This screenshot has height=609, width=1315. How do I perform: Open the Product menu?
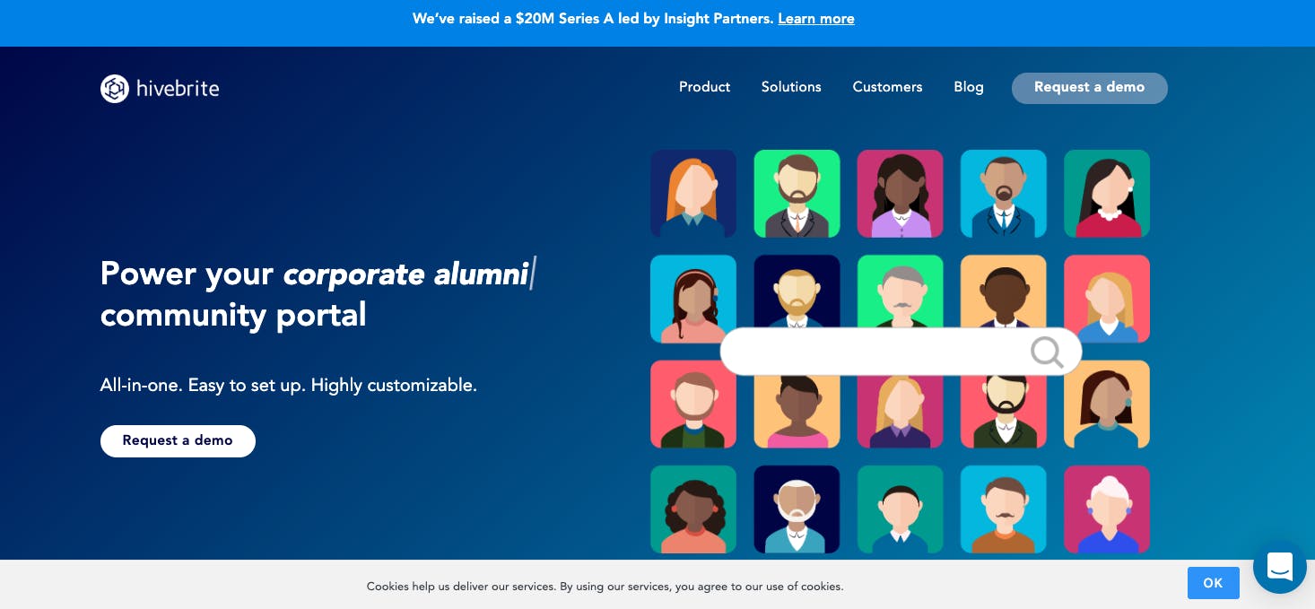(704, 87)
